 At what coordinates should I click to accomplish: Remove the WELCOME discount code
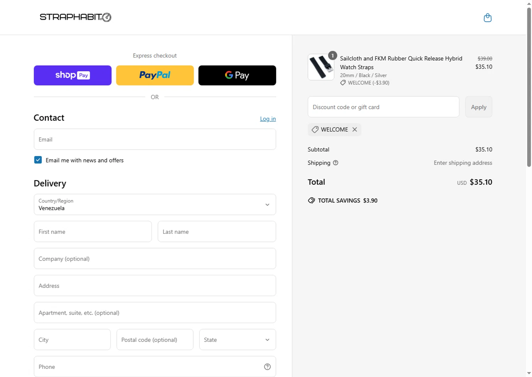tap(355, 129)
